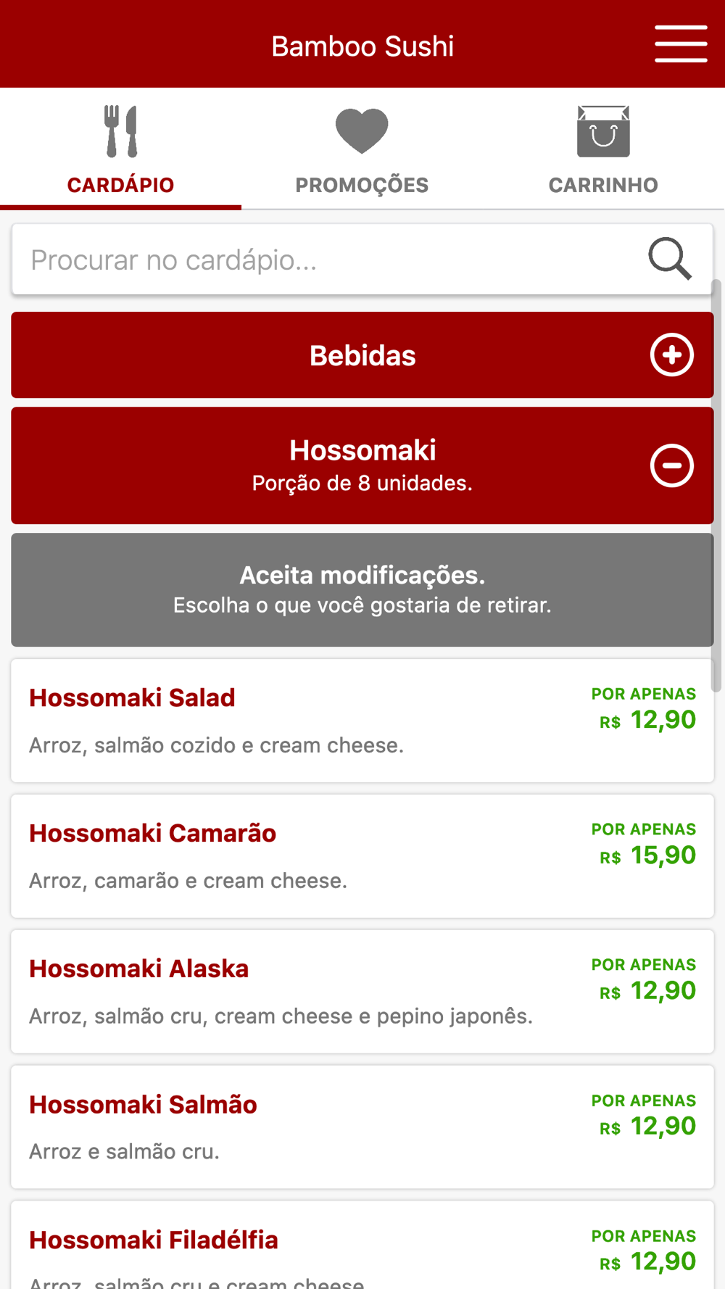Open the hamburger menu icon
This screenshot has width=725, height=1289.
[x=681, y=44]
